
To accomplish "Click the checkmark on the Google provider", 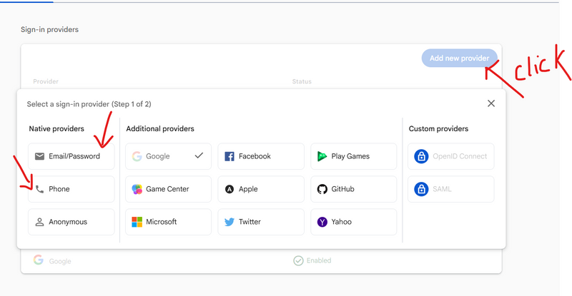I will [x=198, y=155].
